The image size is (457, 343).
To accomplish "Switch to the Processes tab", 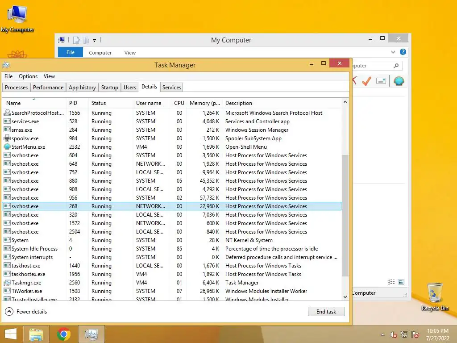I will pyautogui.click(x=17, y=87).
